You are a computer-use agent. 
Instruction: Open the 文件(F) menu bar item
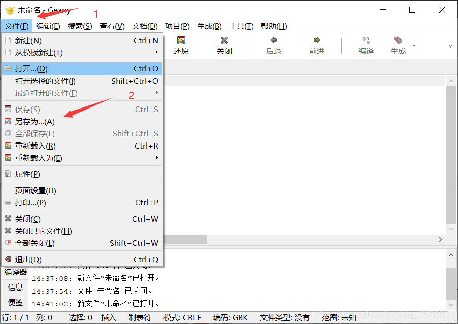pos(17,26)
